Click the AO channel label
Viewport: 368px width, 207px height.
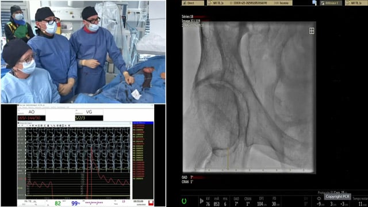pyautogui.click(x=32, y=112)
